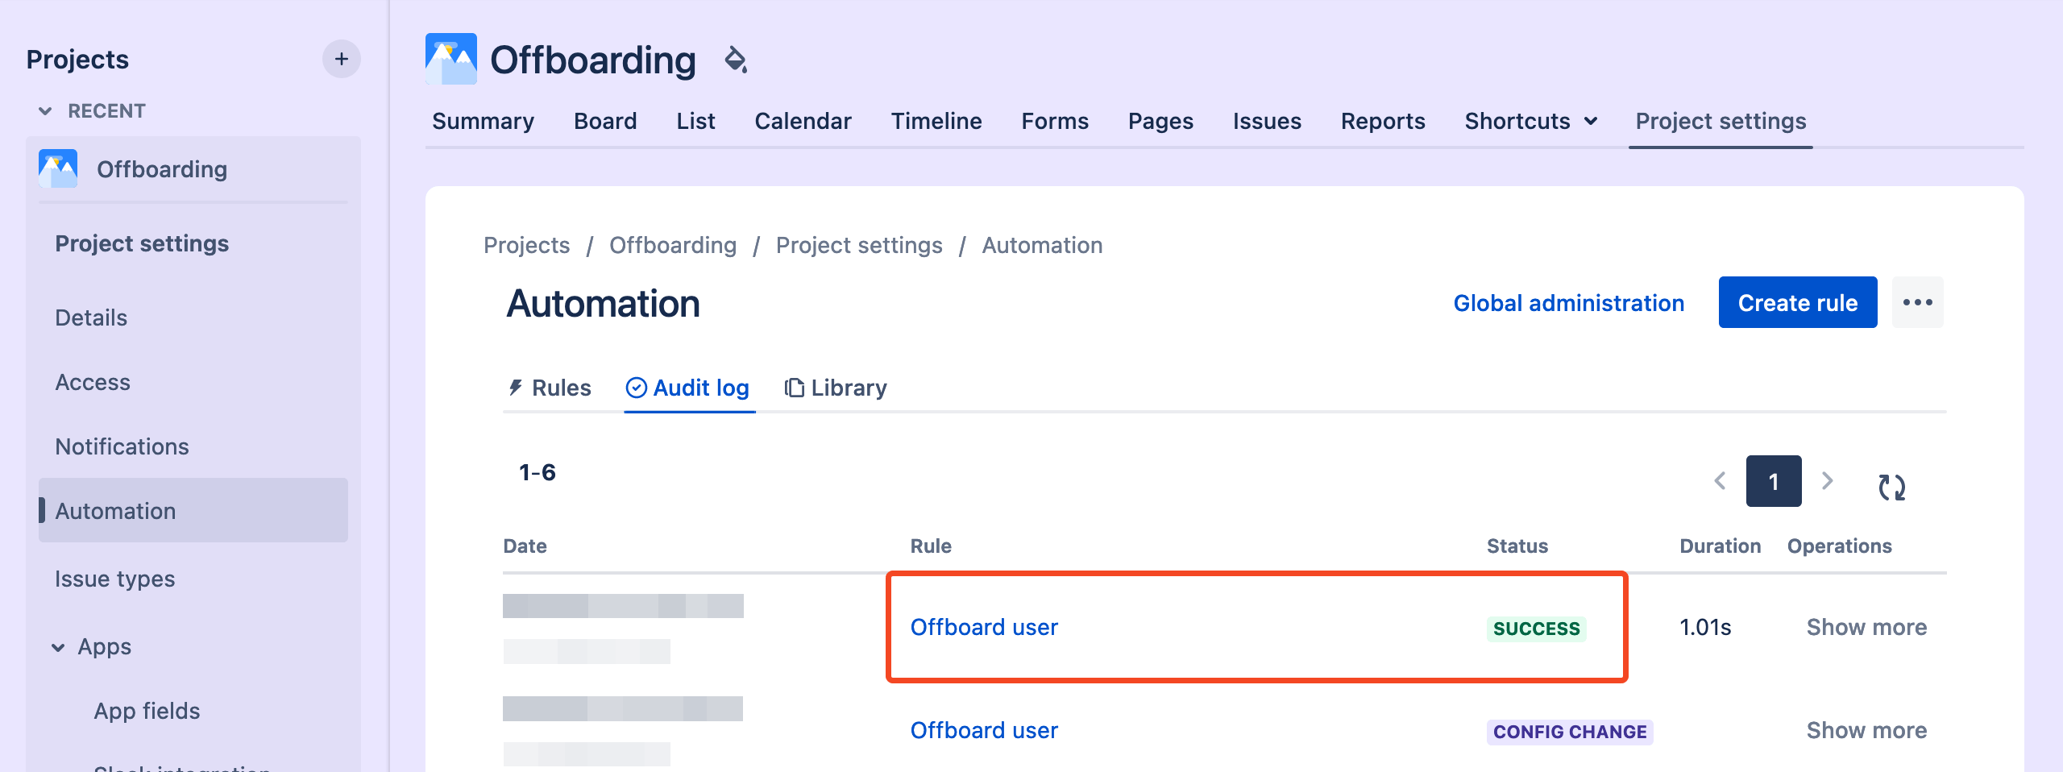Open Details in the sidebar
2063x772 pixels.
(91, 318)
